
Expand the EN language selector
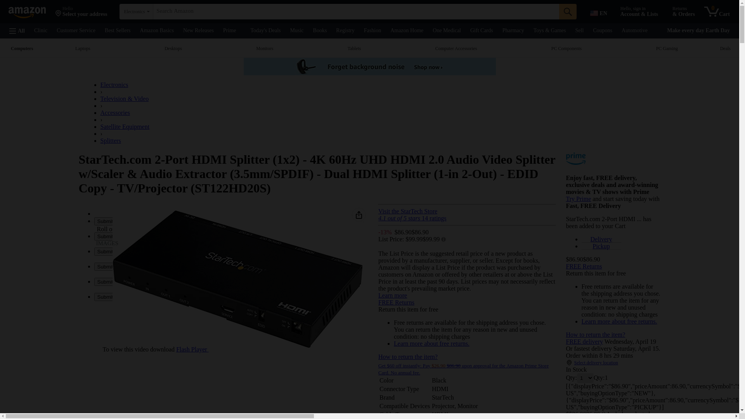click(599, 13)
